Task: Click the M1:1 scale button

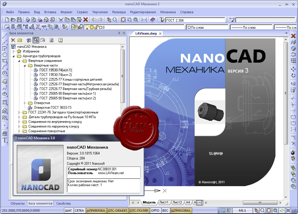Action: [242, 210]
